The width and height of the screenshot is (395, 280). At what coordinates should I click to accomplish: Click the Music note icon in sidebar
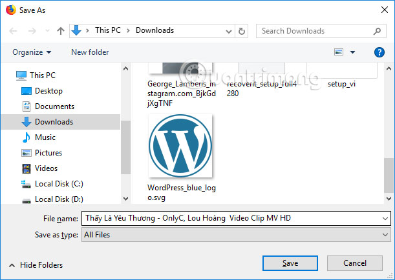(x=27, y=137)
